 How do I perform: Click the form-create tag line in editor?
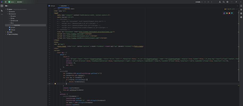pos(100,46)
